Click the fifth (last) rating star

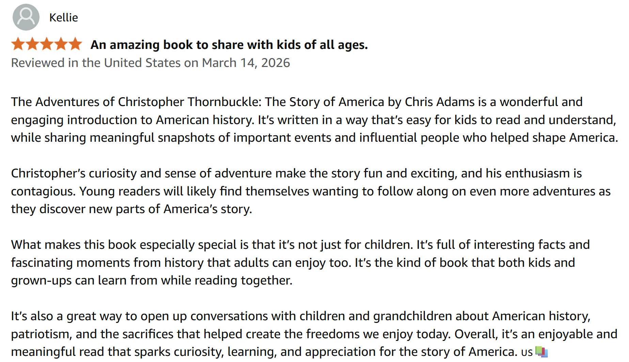pos(75,45)
